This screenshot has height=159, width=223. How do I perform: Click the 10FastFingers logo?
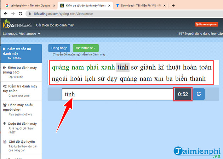(x=17, y=24)
